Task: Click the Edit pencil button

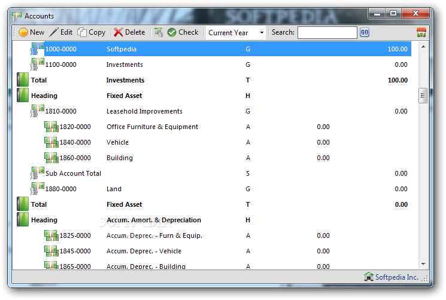Action: 61,32
